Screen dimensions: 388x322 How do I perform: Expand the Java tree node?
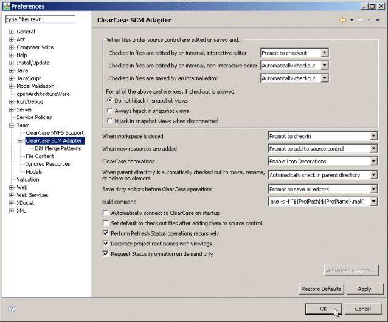(12, 70)
